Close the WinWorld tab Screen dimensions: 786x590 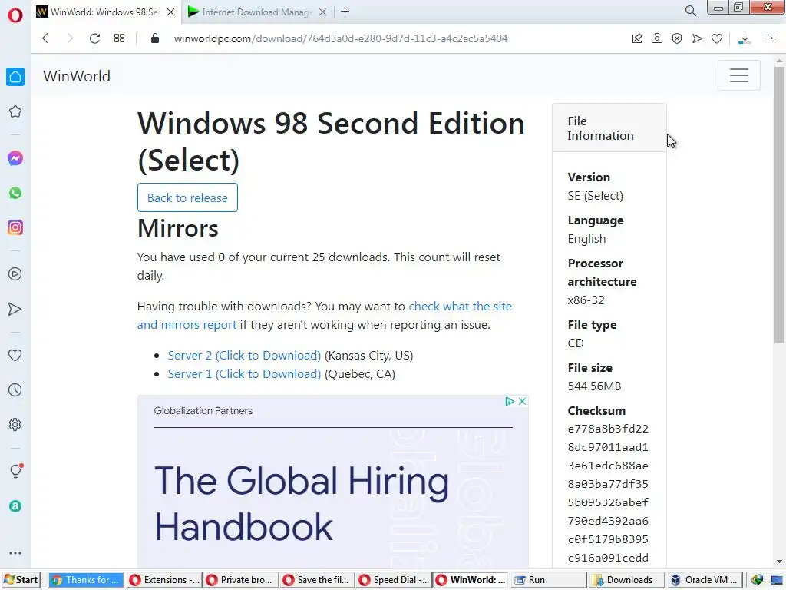[170, 12]
